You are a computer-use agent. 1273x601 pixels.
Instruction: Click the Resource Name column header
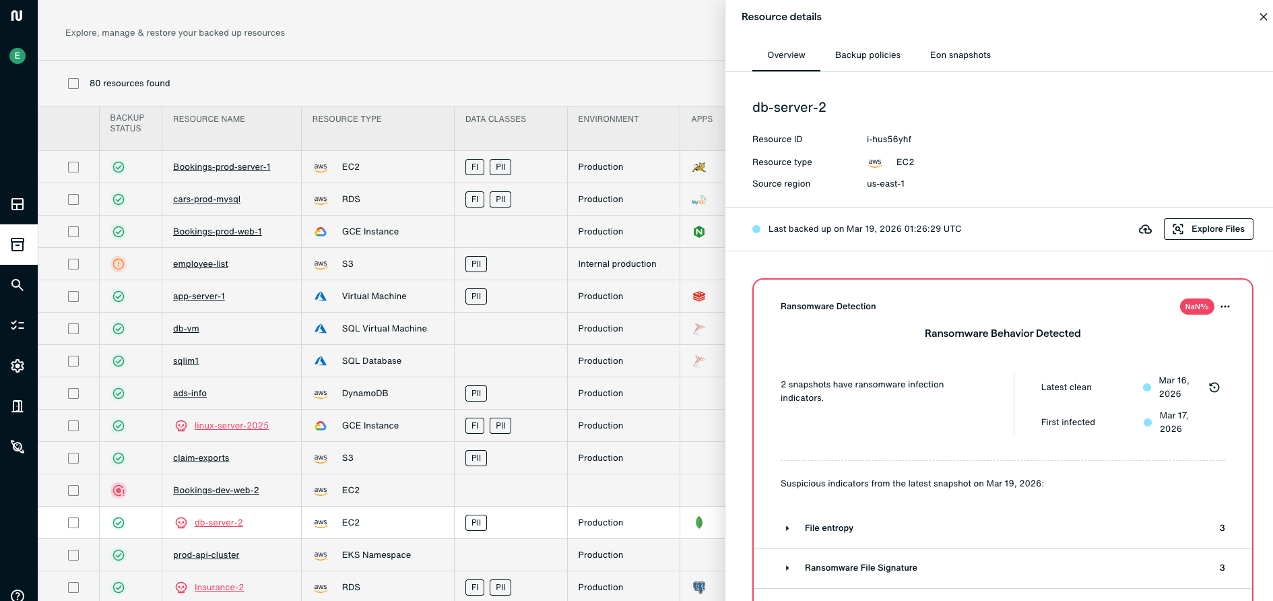(x=209, y=119)
